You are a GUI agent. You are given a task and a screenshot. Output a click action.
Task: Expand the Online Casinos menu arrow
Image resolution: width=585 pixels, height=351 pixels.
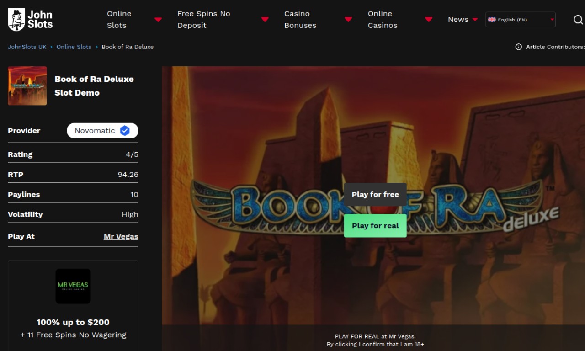click(429, 20)
